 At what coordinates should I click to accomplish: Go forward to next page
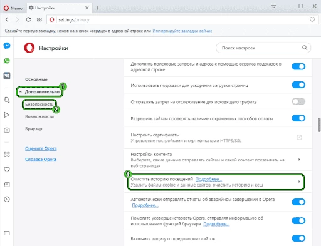(18, 19)
